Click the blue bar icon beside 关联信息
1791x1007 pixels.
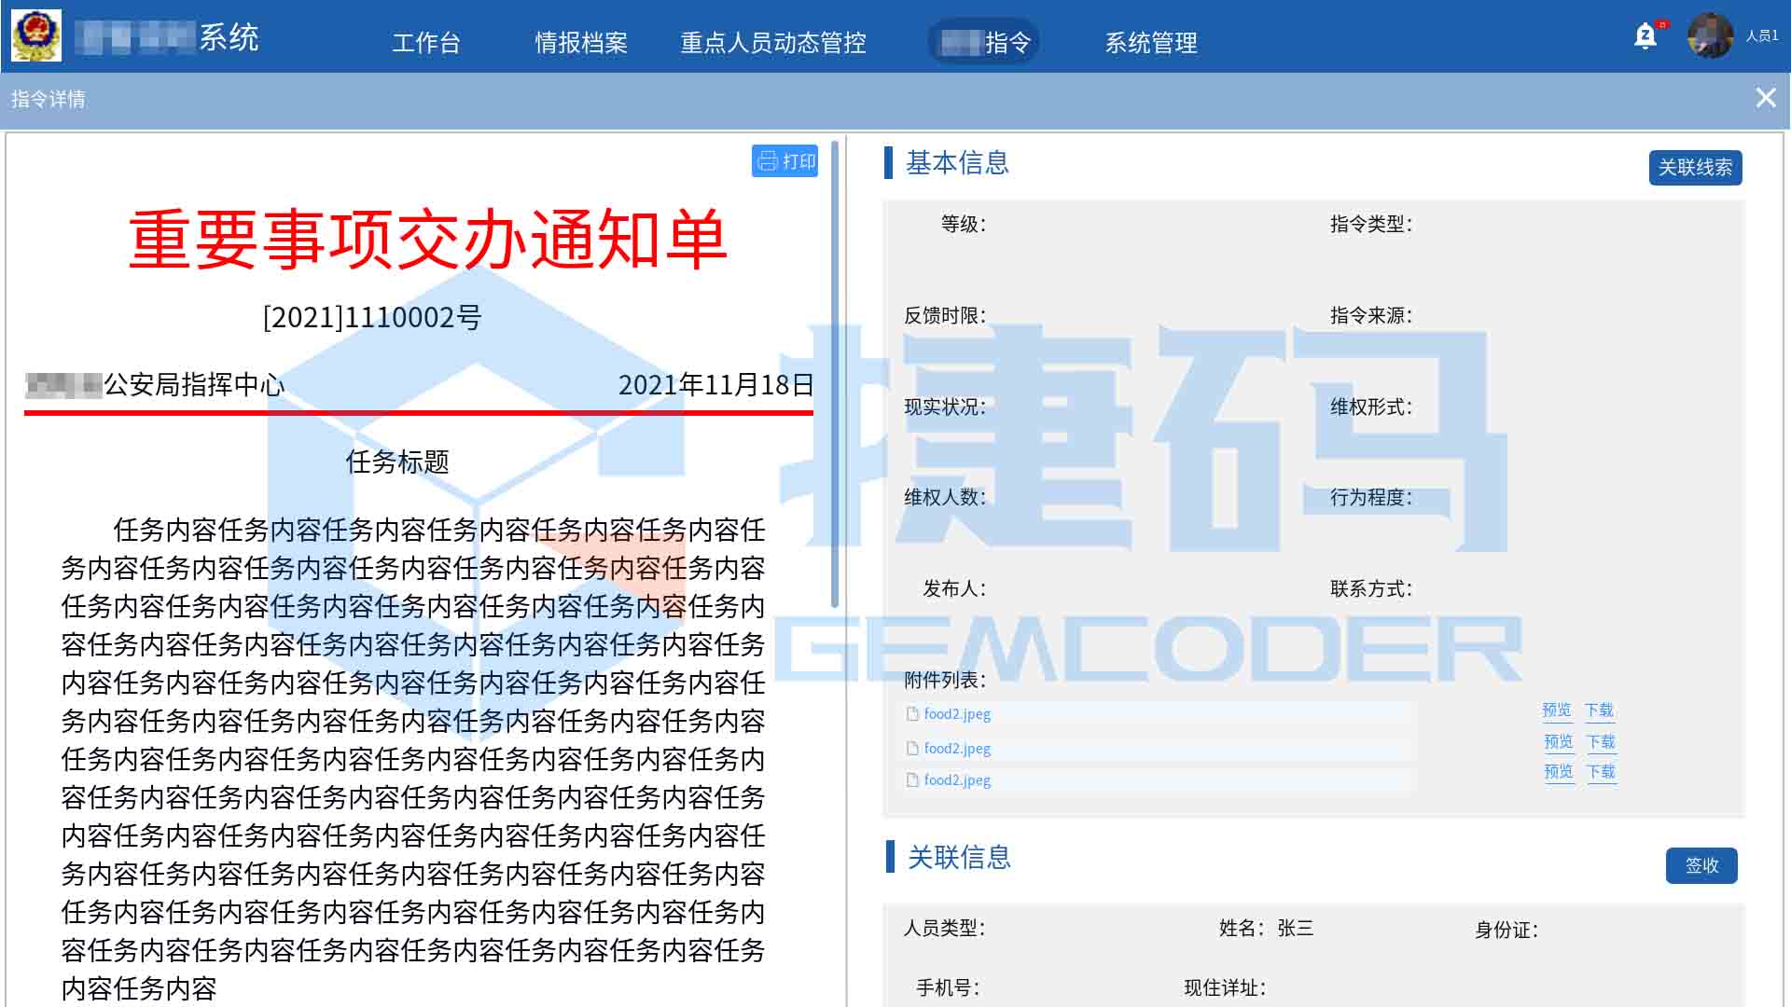click(889, 857)
